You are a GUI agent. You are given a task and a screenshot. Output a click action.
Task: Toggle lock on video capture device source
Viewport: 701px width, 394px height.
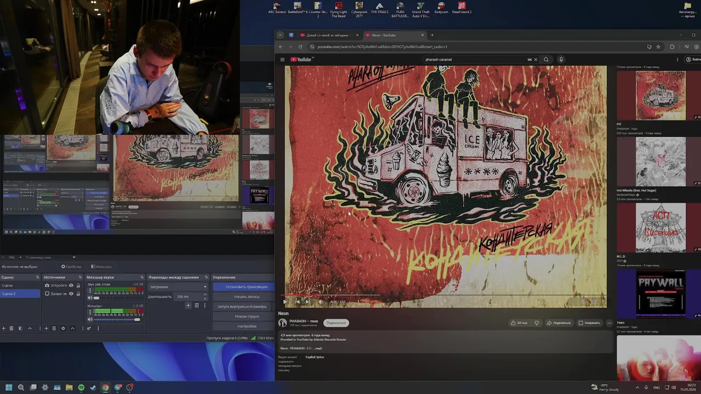click(78, 286)
